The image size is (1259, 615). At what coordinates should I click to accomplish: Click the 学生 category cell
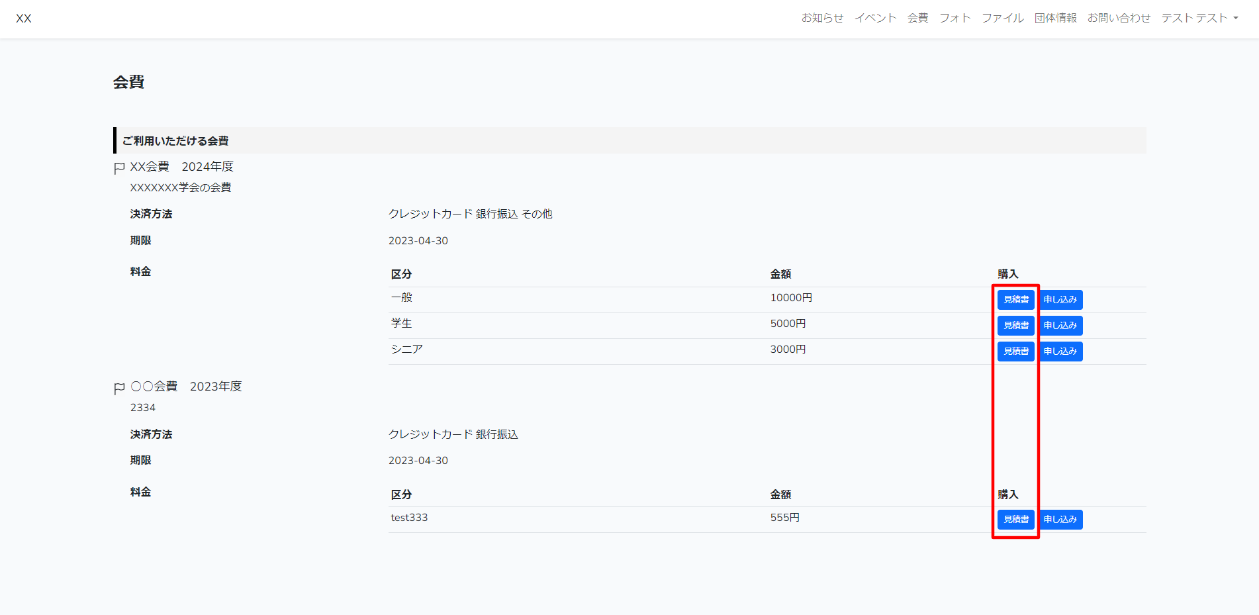(x=402, y=324)
